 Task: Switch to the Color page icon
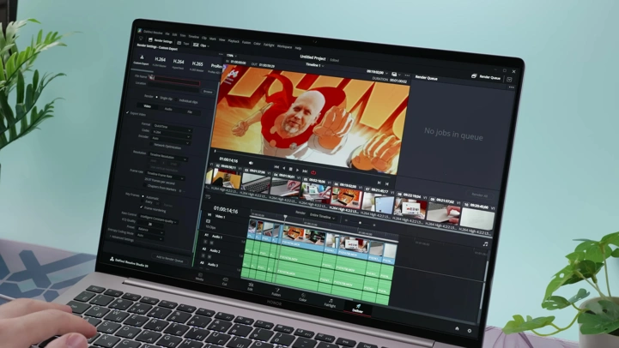(303, 296)
